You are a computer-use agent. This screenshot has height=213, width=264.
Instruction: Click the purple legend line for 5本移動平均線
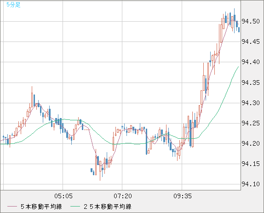[12, 207]
